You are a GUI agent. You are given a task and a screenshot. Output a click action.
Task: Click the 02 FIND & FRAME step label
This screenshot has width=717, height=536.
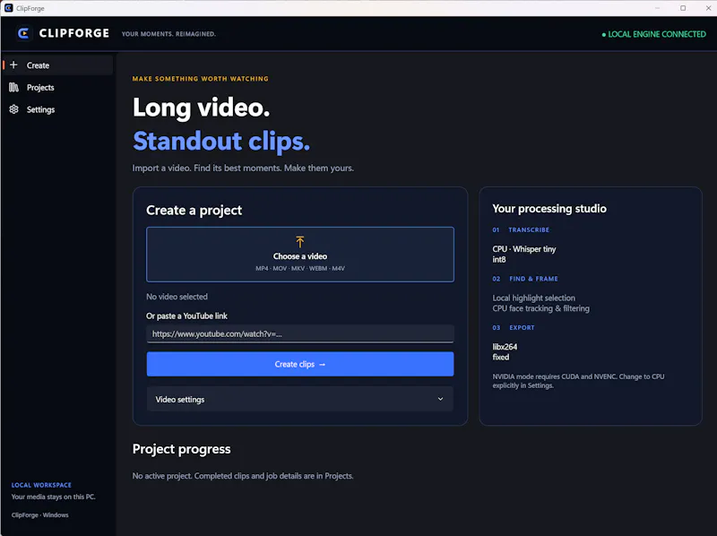tap(525, 279)
